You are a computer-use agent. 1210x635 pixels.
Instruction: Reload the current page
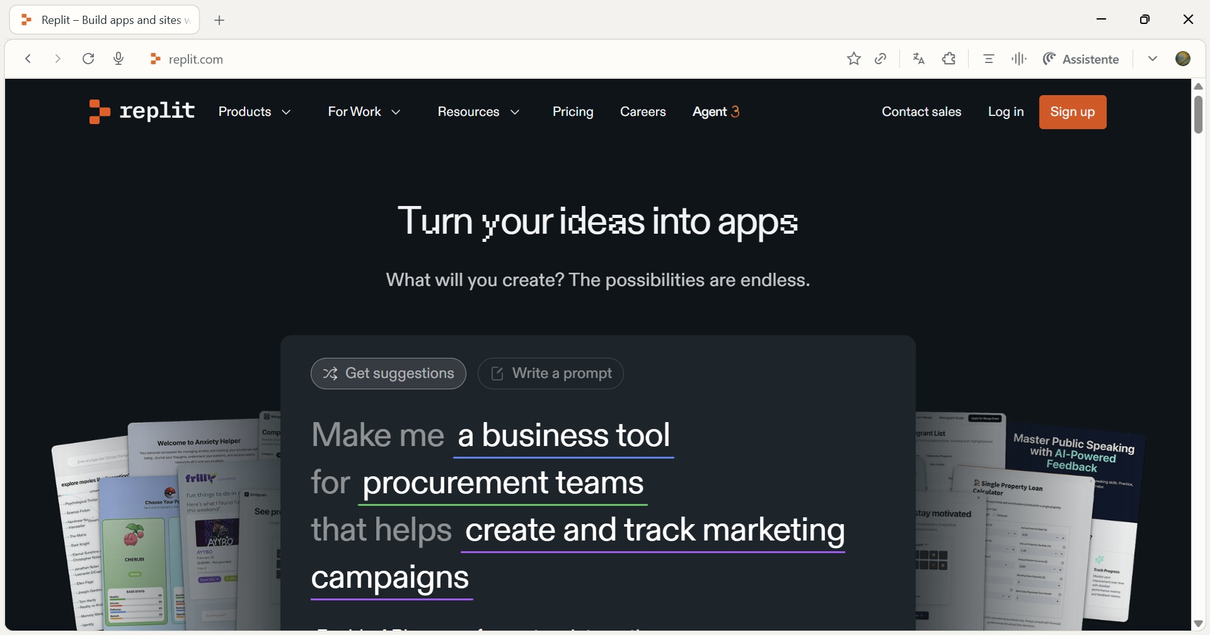click(89, 59)
